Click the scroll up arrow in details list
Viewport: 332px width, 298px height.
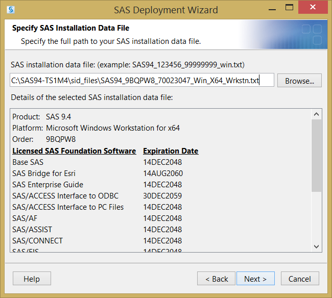pyautogui.click(x=316, y=114)
